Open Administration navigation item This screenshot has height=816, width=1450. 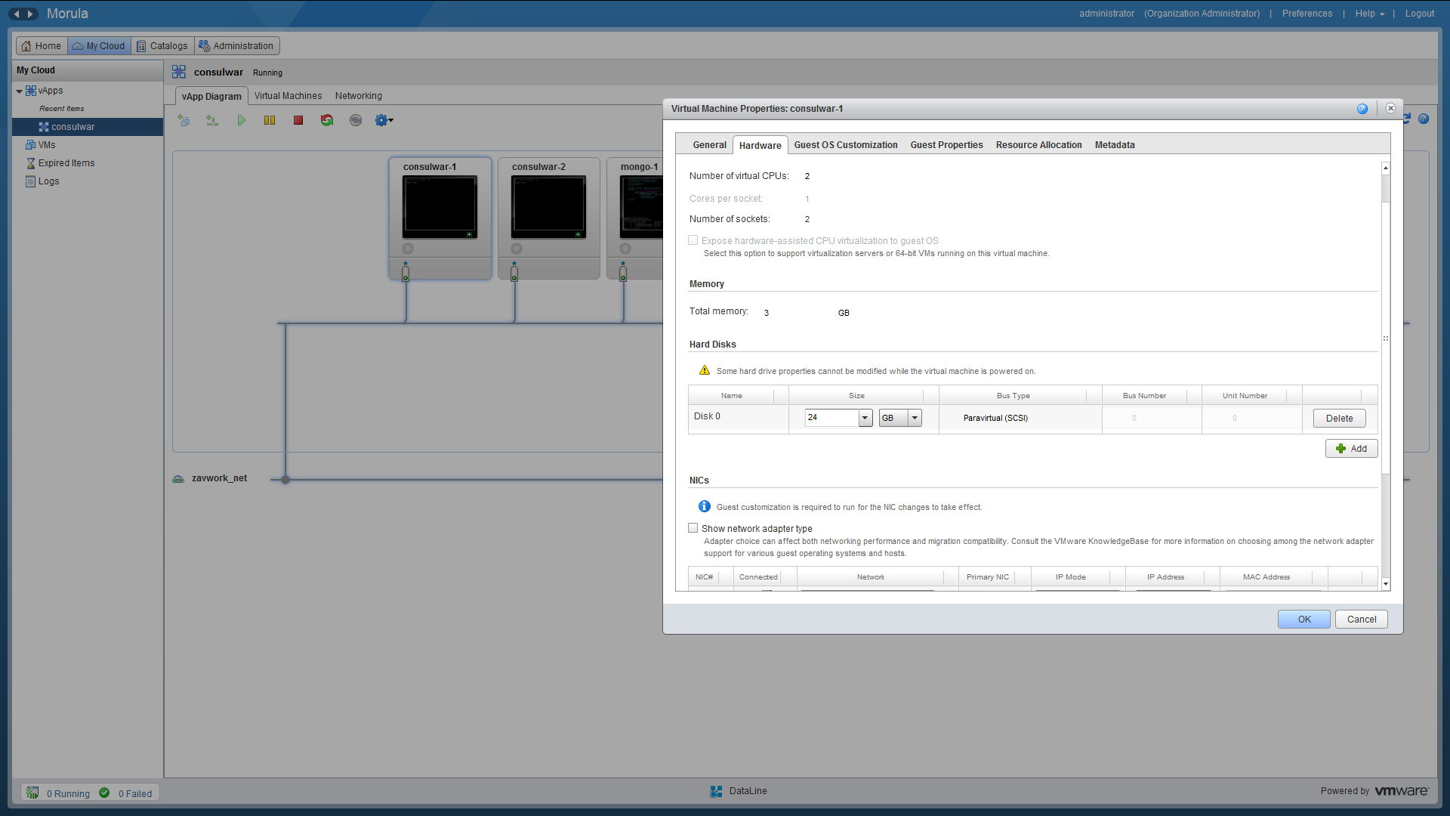click(x=236, y=46)
